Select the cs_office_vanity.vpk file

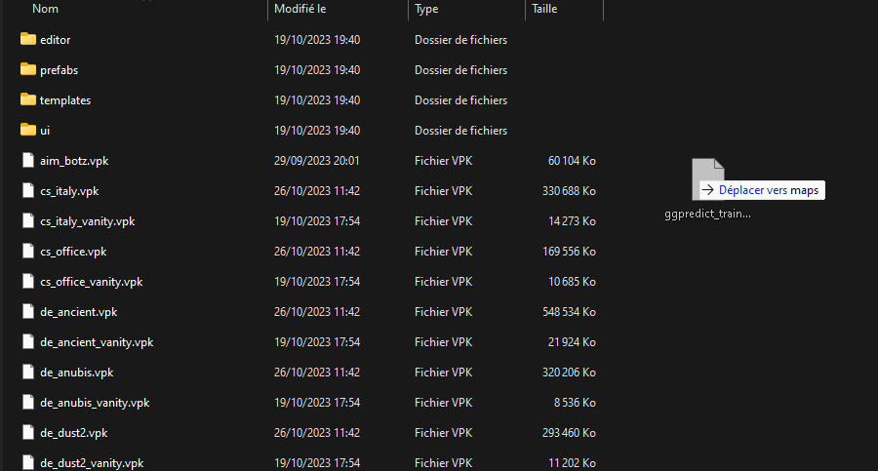pos(91,282)
